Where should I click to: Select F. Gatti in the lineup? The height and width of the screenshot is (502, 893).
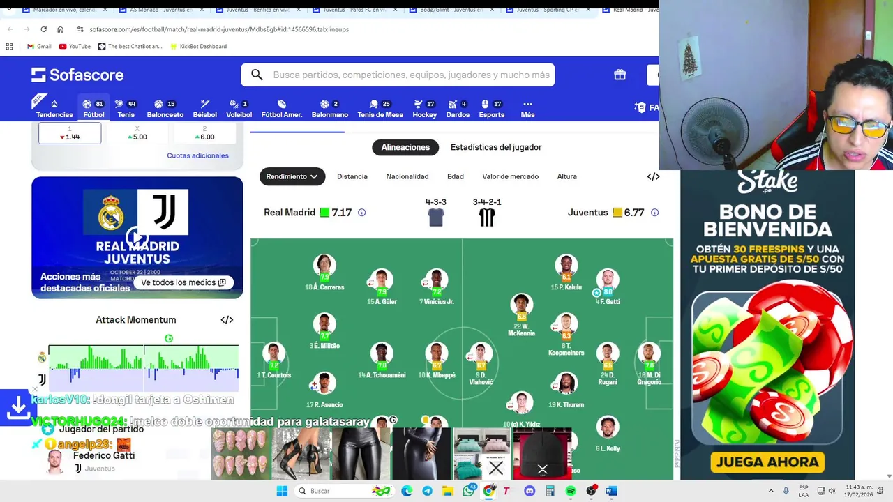608,287
